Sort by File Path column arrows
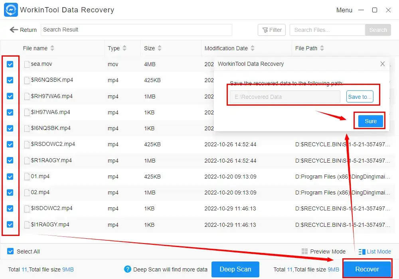 coord(322,48)
